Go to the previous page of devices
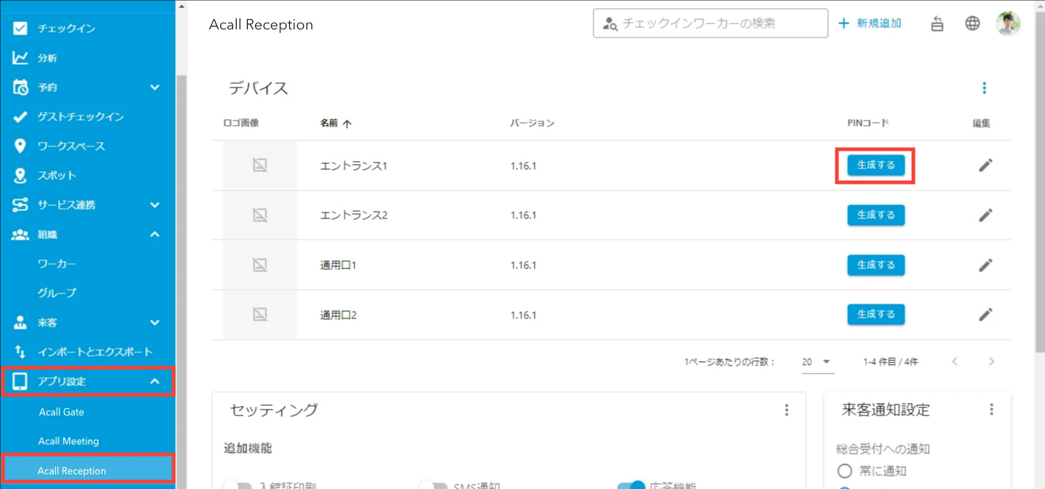Image resolution: width=1045 pixels, height=489 pixels. pos(955,362)
